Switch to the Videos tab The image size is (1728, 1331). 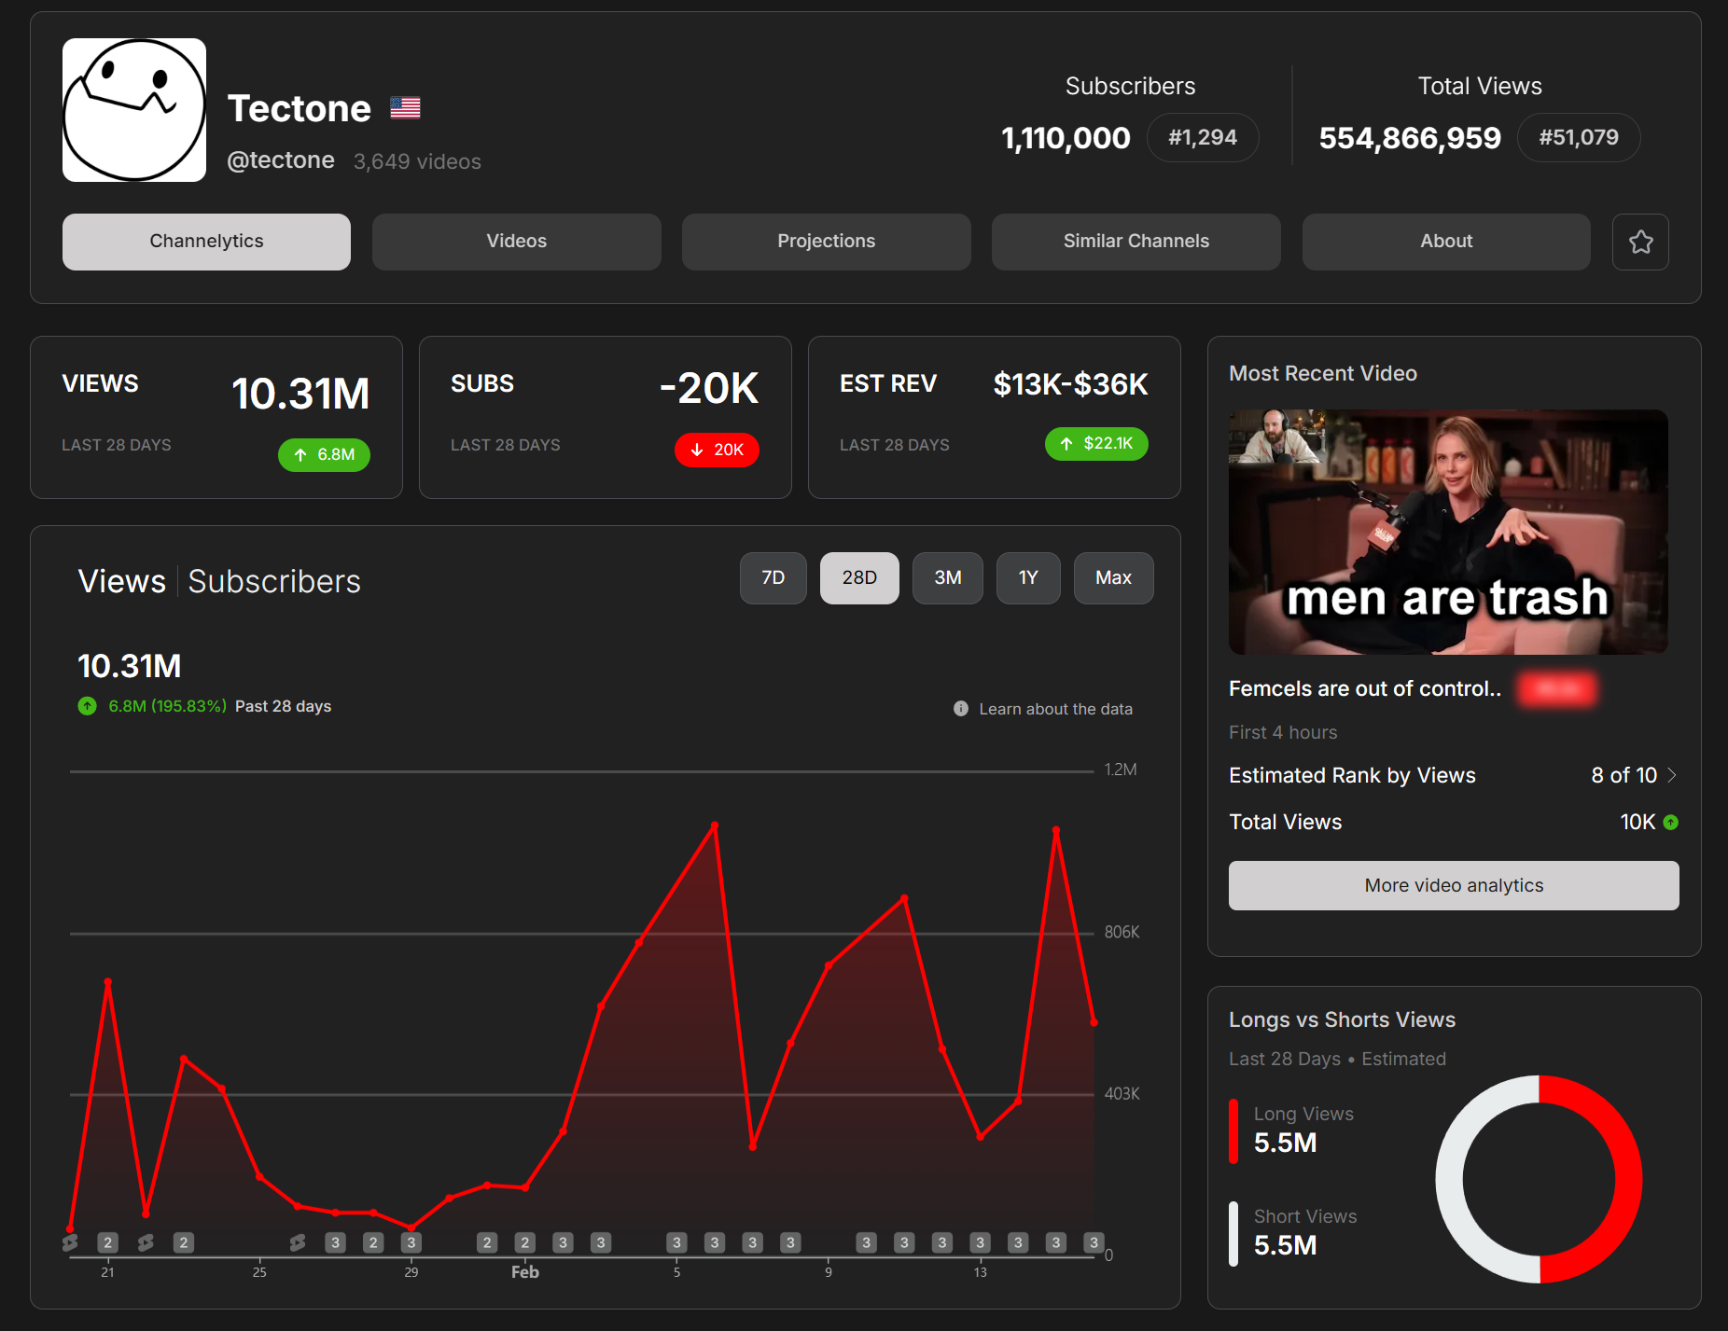click(516, 242)
